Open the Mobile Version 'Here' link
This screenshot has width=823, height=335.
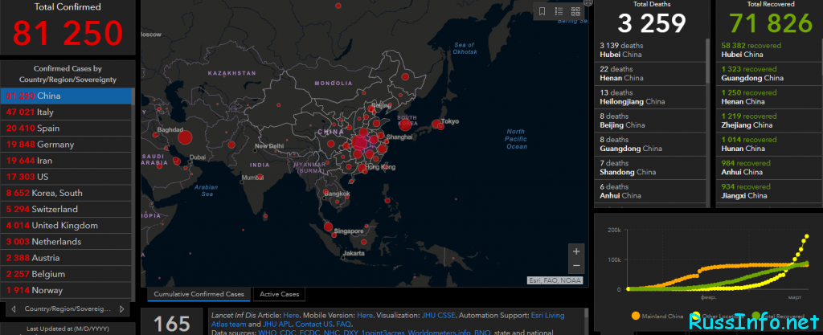click(x=365, y=316)
